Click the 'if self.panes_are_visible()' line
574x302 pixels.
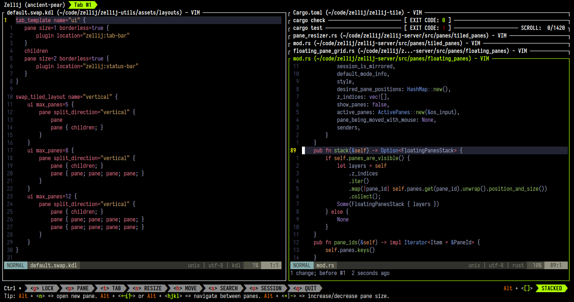[368, 158]
